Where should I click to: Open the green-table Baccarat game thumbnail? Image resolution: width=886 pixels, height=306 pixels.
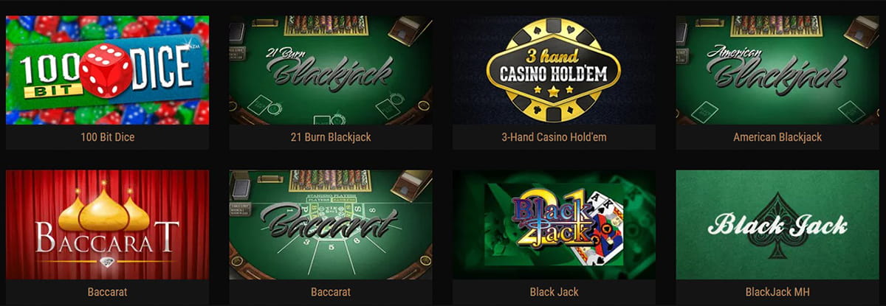pos(330,225)
